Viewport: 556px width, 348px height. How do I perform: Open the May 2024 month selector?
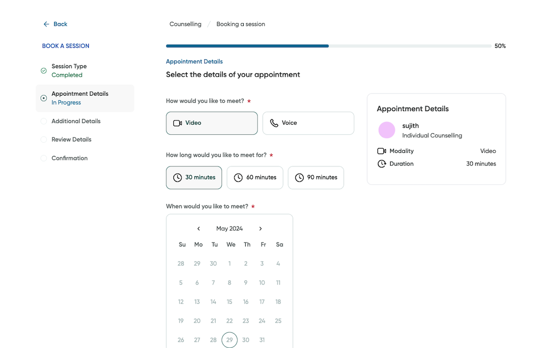tap(230, 229)
